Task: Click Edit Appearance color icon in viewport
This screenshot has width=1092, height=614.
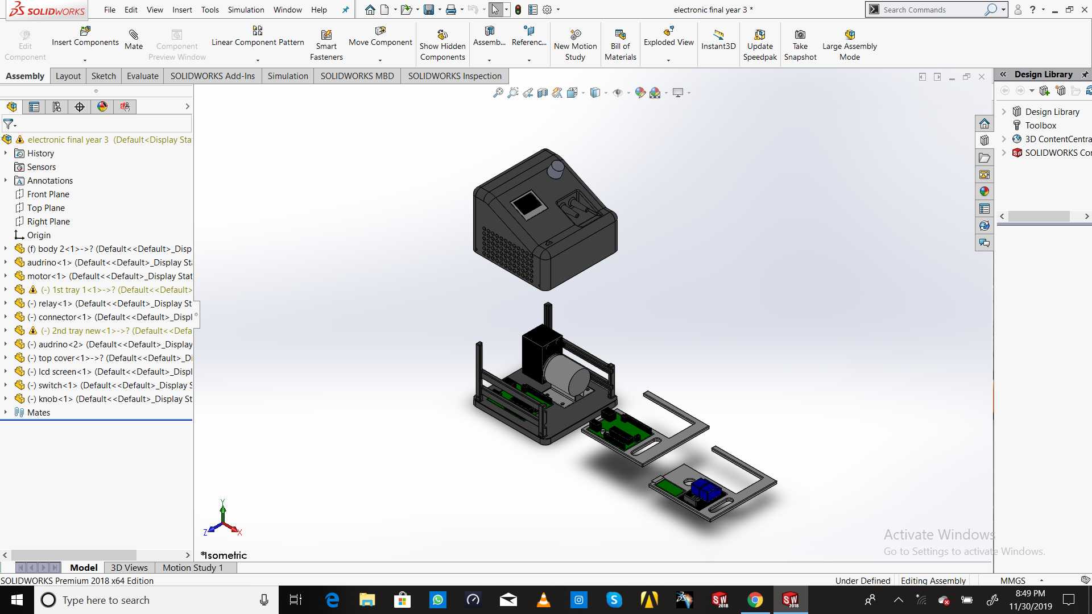Action: (640, 93)
